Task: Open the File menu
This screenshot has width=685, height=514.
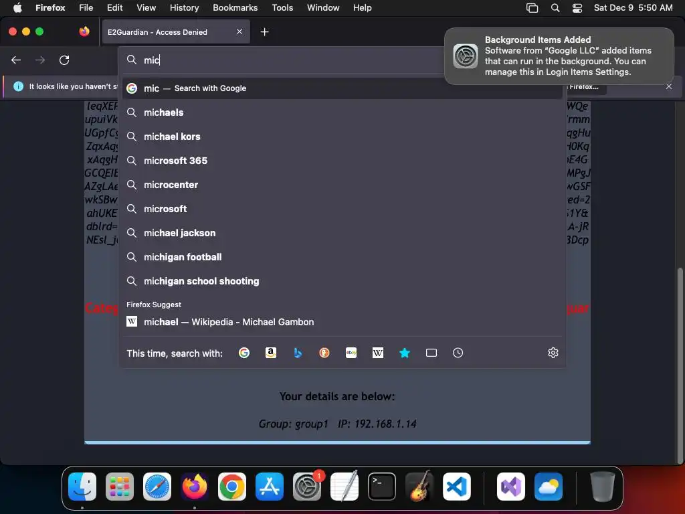Action: (x=86, y=7)
